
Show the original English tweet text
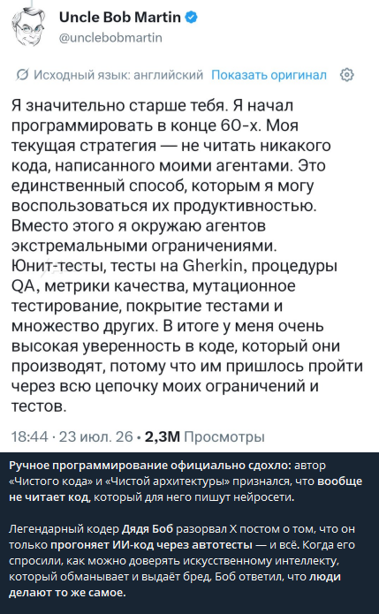[269, 74]
